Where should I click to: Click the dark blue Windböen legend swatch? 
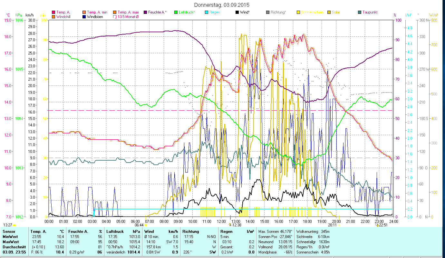tap(84, 16)
